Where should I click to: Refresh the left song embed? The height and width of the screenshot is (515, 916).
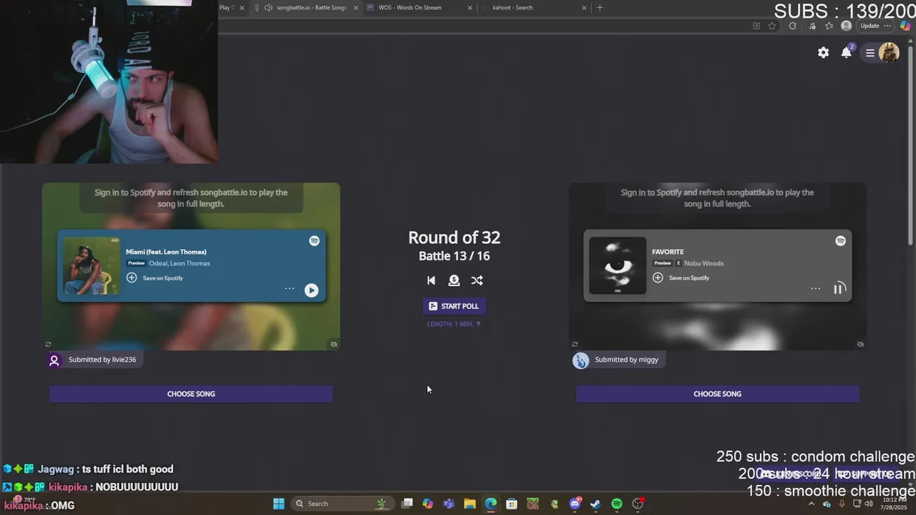coord(48,344)
